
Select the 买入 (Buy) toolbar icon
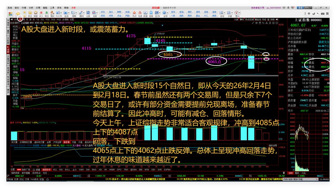(41, 12)
